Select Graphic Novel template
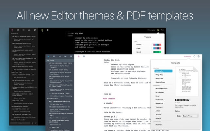Viewport: 210px width, 131px height. (160, 82)
